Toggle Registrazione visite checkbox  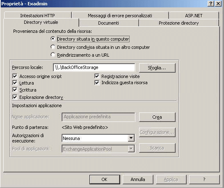pyautogui.click(x=97, y=76)
